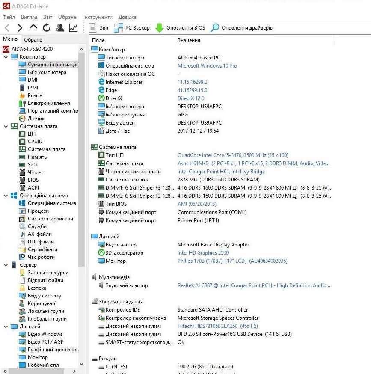Open PC Backup from the toolbar
This screenshot has height=374, width=371.
click(132, 28)
